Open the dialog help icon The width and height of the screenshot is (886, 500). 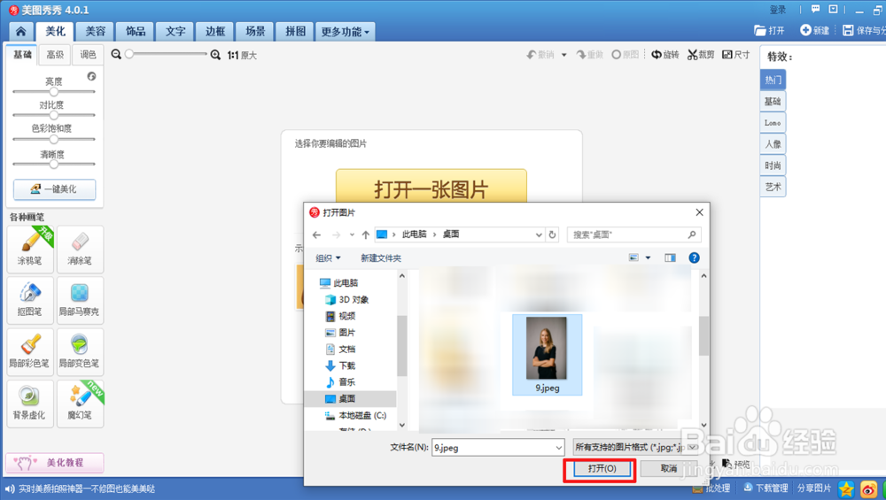pos(694,258)
